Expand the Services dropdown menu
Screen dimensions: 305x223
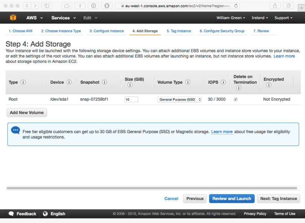[63, 18]
